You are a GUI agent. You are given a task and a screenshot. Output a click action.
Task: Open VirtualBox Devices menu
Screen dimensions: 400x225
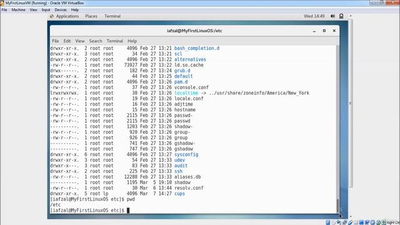click(x=61, y=10)
